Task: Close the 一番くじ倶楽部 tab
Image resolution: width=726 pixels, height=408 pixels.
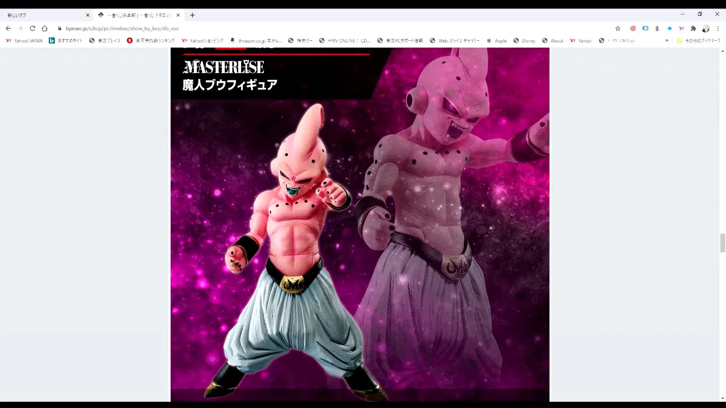Action: (178, 15)
